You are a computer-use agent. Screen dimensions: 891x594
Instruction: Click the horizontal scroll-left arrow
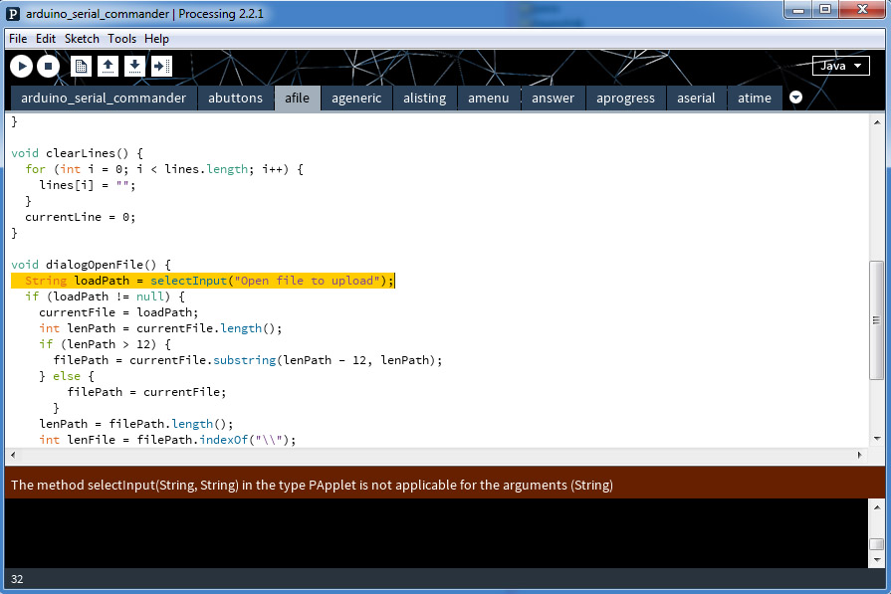coord(13,455)
